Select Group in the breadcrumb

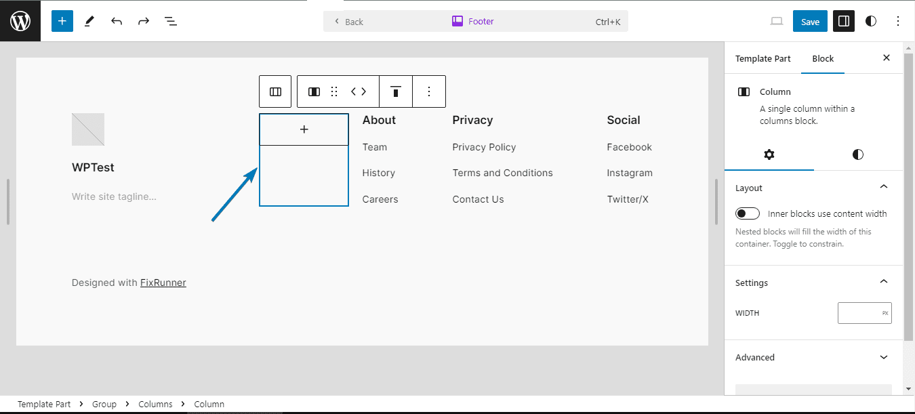tap(104, 404)
